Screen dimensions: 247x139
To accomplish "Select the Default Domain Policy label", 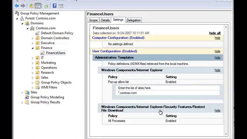I will (57, 33).
